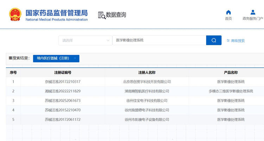Open record 京械注准20172210317
The image size is (264, 141).
(x=63, y=82)
